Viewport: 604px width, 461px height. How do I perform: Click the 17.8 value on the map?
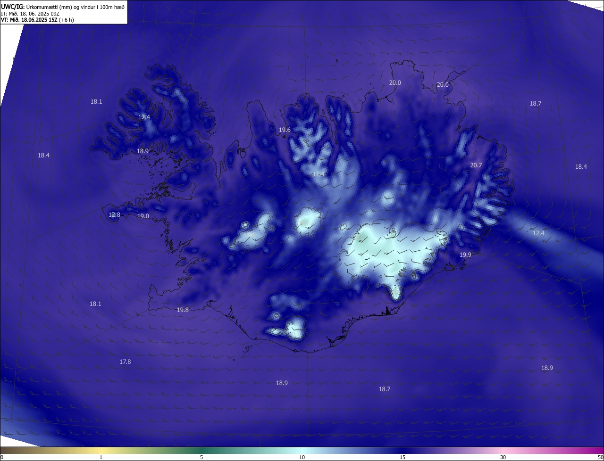click(125, 362)
